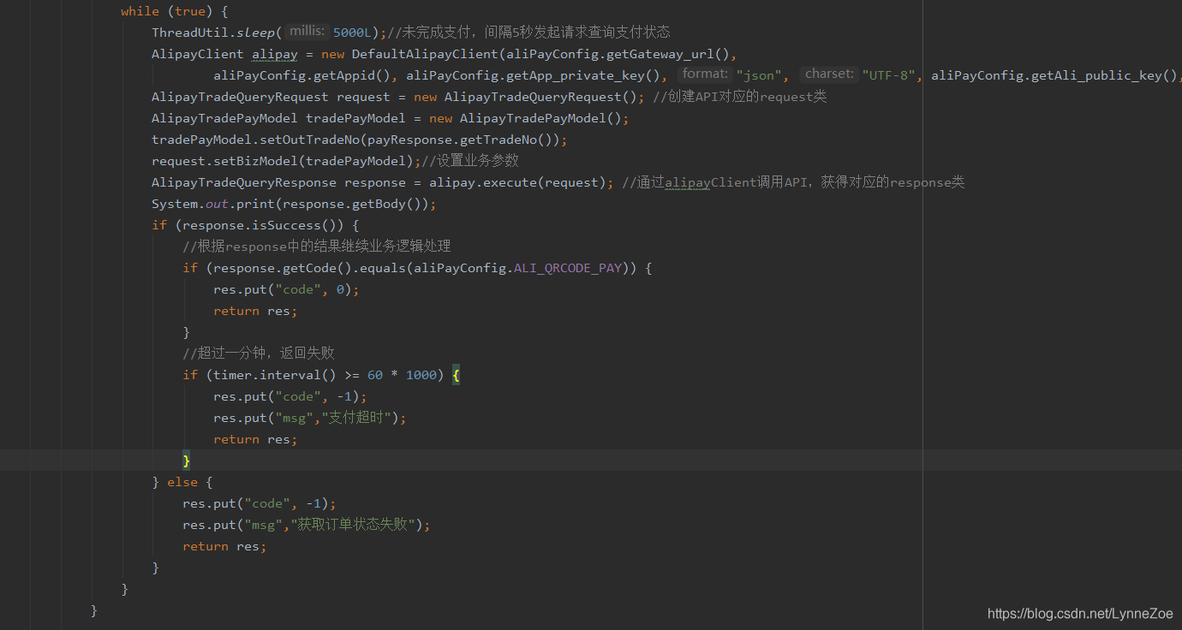Click res.put("code", 0) statement
The image size is (1182, 630).
[286, 289]
